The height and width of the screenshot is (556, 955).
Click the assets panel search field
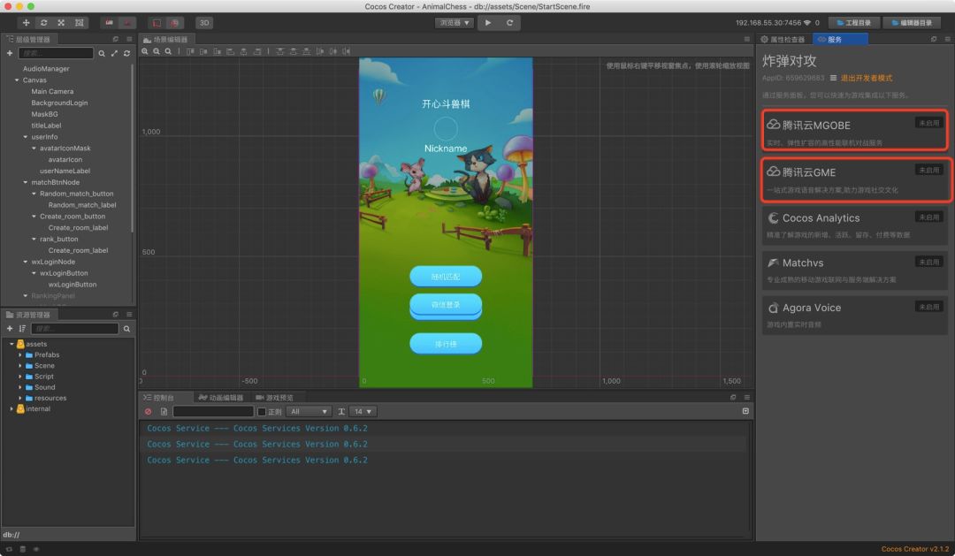(74, 328)
